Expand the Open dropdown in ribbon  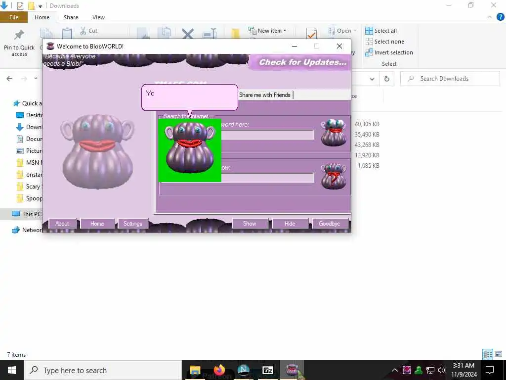pos(342,31)
